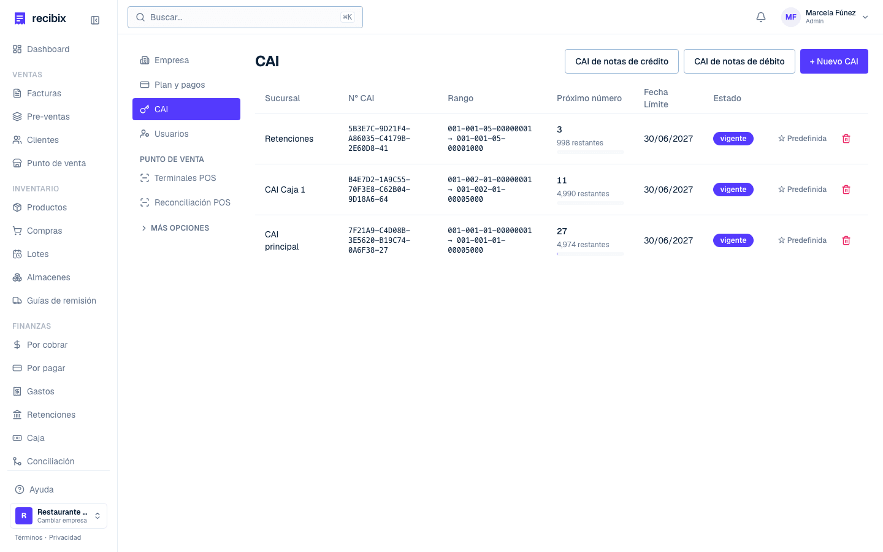
Task: Open the Privacidad link
Action: pos(65,537)
